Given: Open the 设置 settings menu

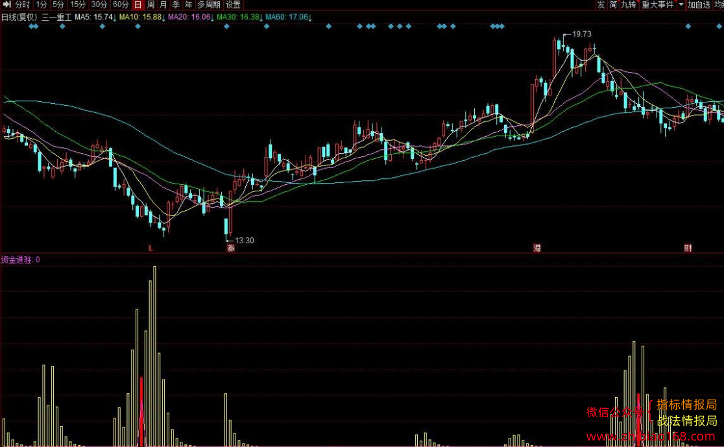Looking at the screenshot, I should pyautogui.click(x=233, y=5).
